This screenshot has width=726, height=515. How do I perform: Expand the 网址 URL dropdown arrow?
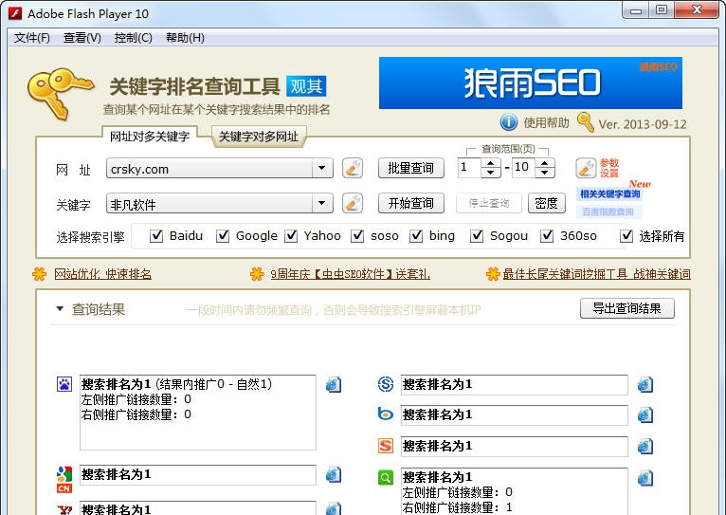(322, 168)
